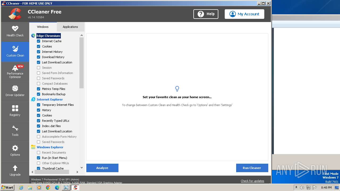
Task: Click the Index.dat files label
Action: [51, 126]
